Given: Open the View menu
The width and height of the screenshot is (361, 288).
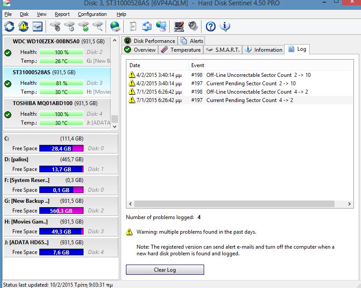Looking at the screenshot, I should (x=42, y=14).
